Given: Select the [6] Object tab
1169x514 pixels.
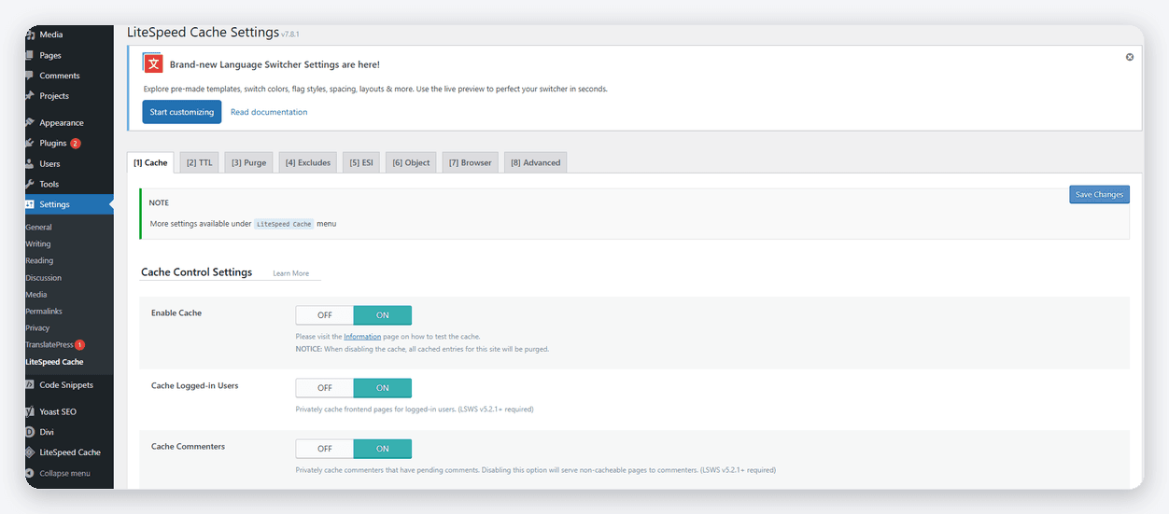Looking at the screenshot, I should [x=411, y=162].
